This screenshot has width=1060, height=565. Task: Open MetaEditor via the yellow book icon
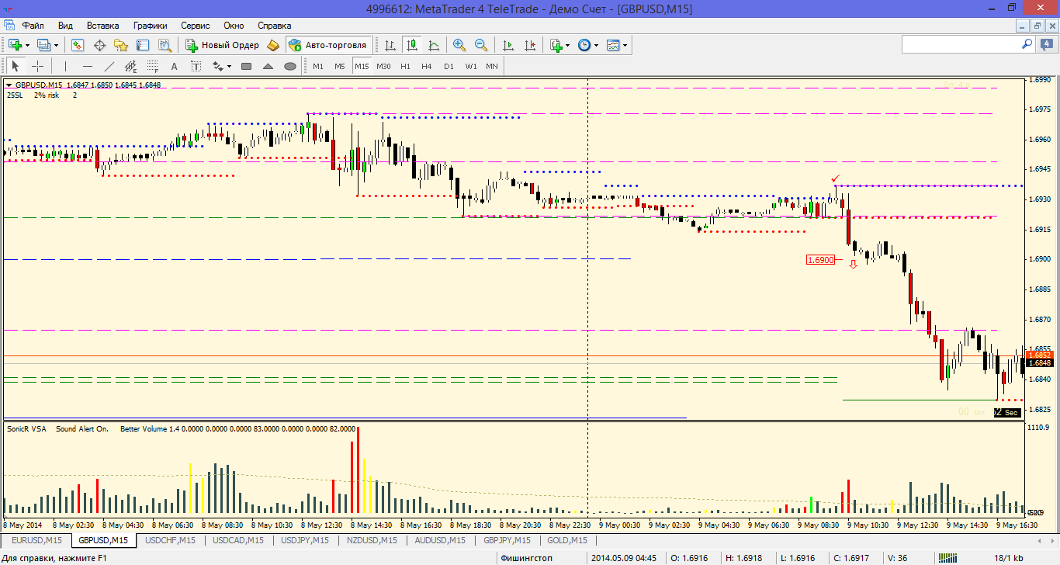tap(272, 45)
